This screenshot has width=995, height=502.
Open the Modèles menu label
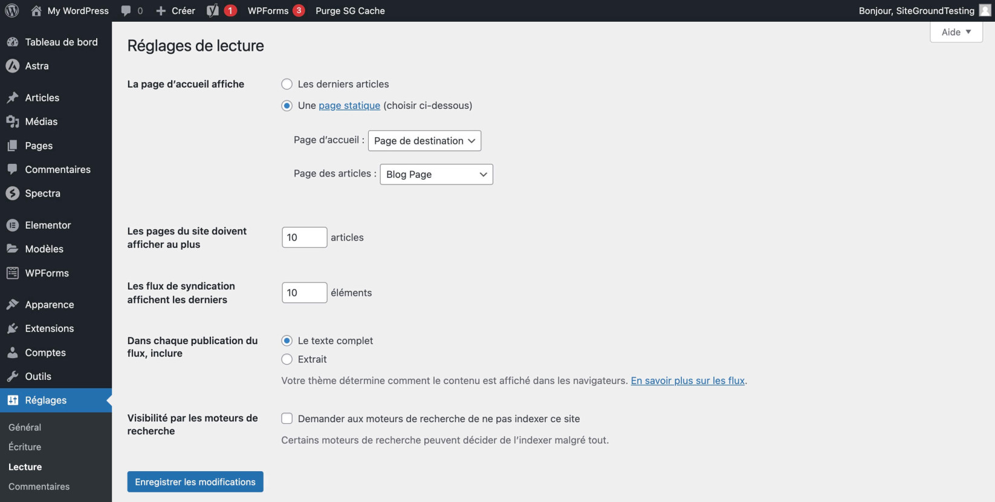44,249
